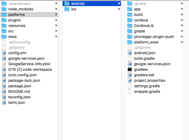Click the package-lock.json file icon
The width and height of the screenshot is (189, 140).
coord(4,81)
